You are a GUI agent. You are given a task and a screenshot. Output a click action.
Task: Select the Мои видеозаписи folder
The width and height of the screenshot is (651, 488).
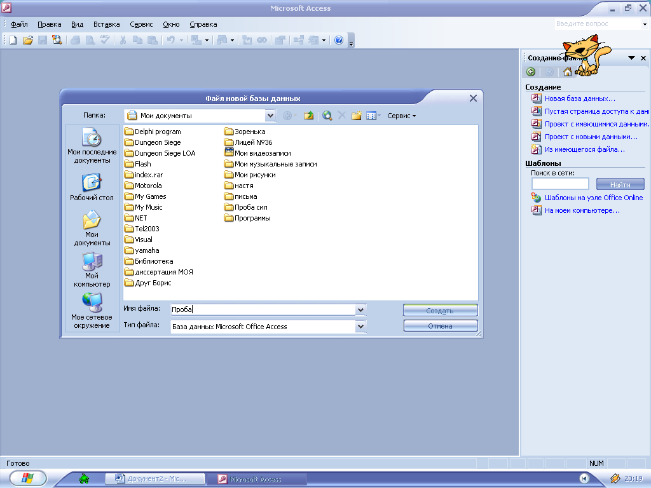[257, 153]
